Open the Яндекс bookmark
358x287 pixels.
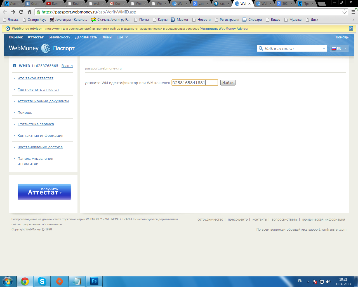coord(11,20)
